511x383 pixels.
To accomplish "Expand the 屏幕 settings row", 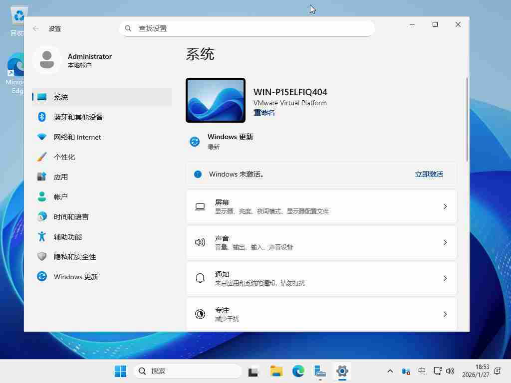I will click(x=321, y=206).
